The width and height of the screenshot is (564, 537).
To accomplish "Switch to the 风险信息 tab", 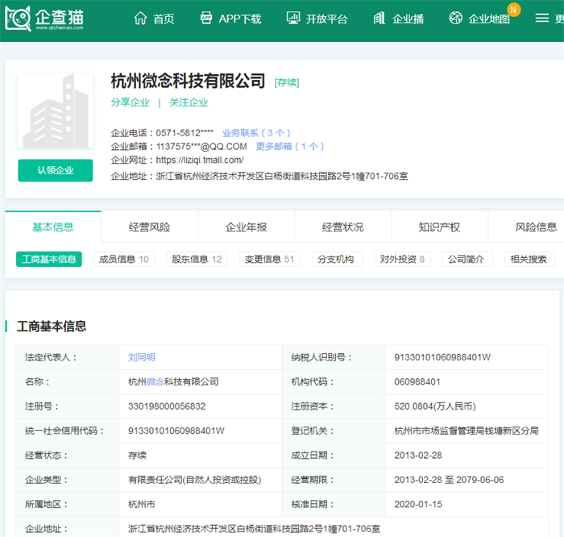I will (536, 227).
